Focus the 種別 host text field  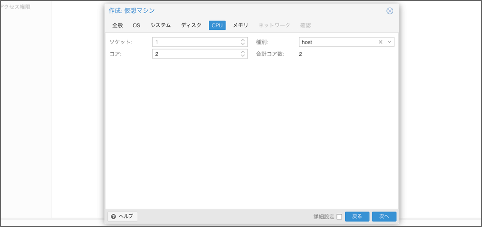point(337,42)
